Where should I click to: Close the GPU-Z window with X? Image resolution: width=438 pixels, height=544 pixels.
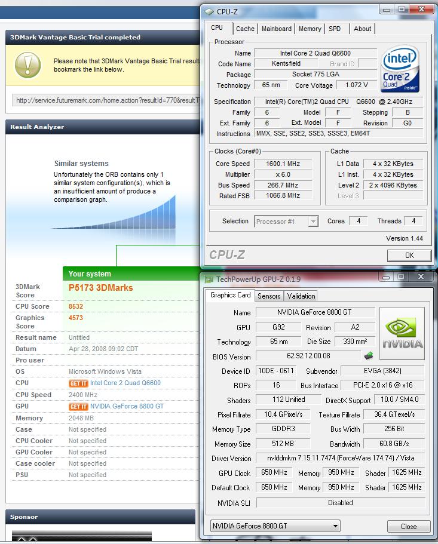421,277
